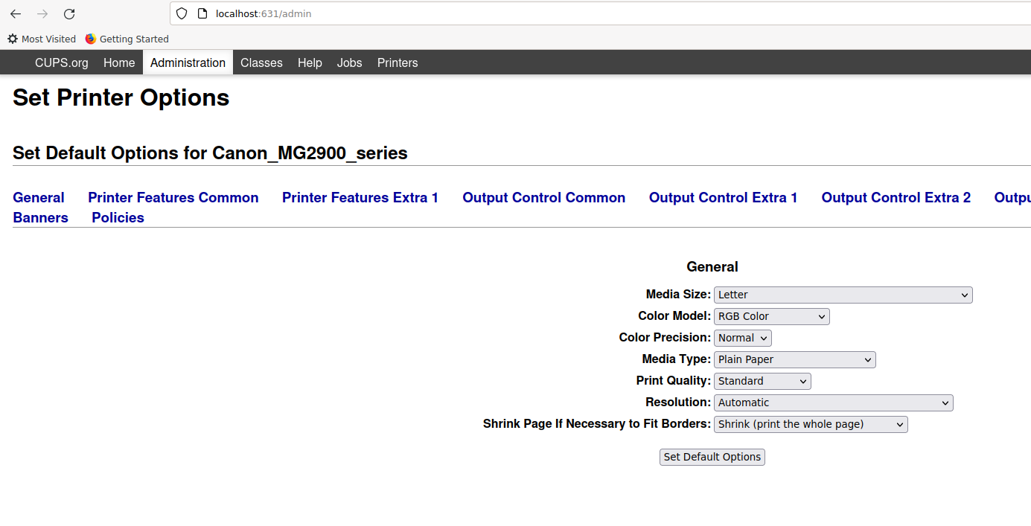Jump to the General options section
This screenshot has width=1031, height=526.
click(39, 197)
